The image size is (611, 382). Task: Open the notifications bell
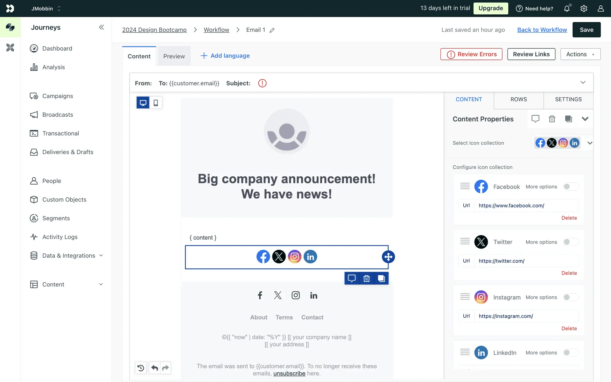pyautogui.click(x=567, y=9)
